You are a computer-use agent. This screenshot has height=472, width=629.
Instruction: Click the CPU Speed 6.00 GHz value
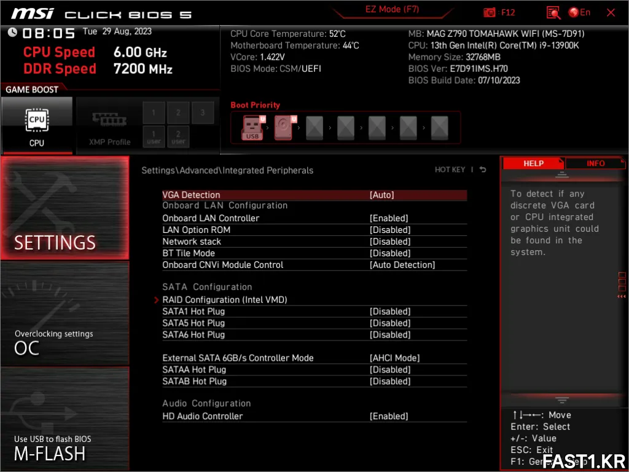click(140, 52)
